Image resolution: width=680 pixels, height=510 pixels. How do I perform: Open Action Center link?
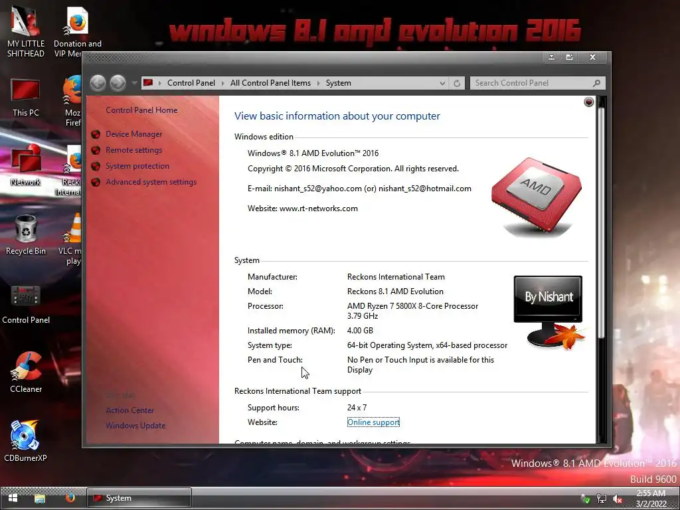pos(129,410)
